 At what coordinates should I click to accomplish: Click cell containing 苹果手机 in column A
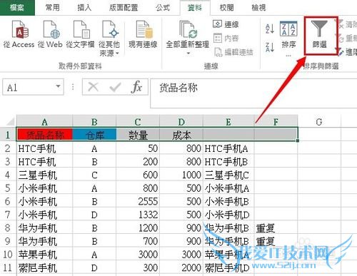(44, 255)
